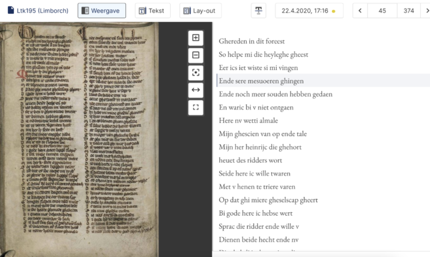Switch to the Tekst view
Viewport: 430px width, 257px height.
pyautogui.click(x=153, y=11)
